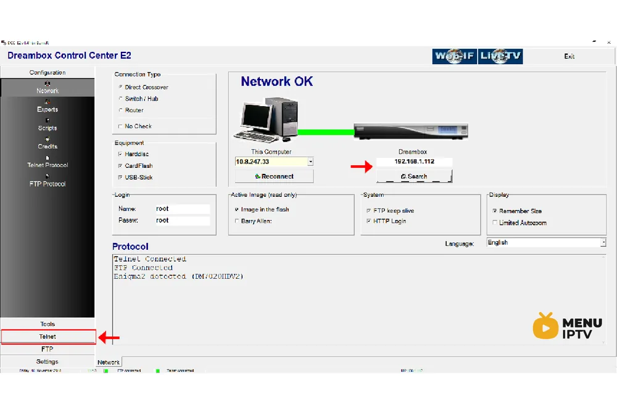
Task: Open the Settings section
Action: [x=48, y=361]
